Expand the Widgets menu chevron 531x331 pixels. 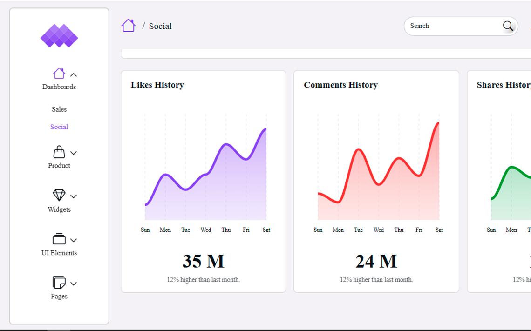[74, 196]
